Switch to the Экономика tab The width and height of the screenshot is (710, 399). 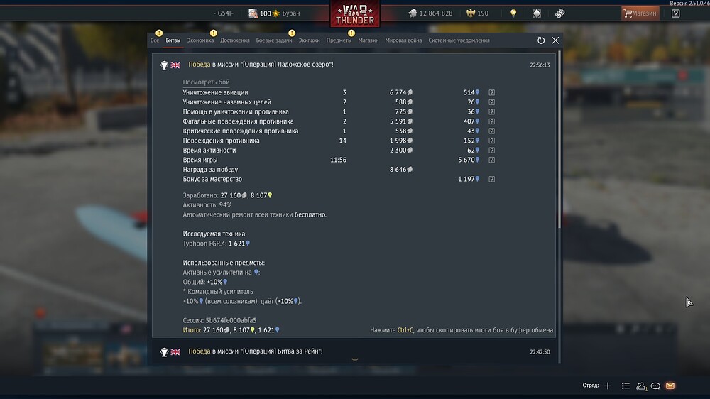point(200,40)
